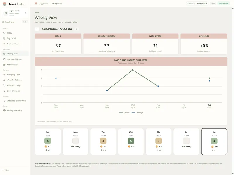The width and height of the screenshot is (234, 175).
Task: Click Saturday's energy bolt icon
Action: pos(213,150)
